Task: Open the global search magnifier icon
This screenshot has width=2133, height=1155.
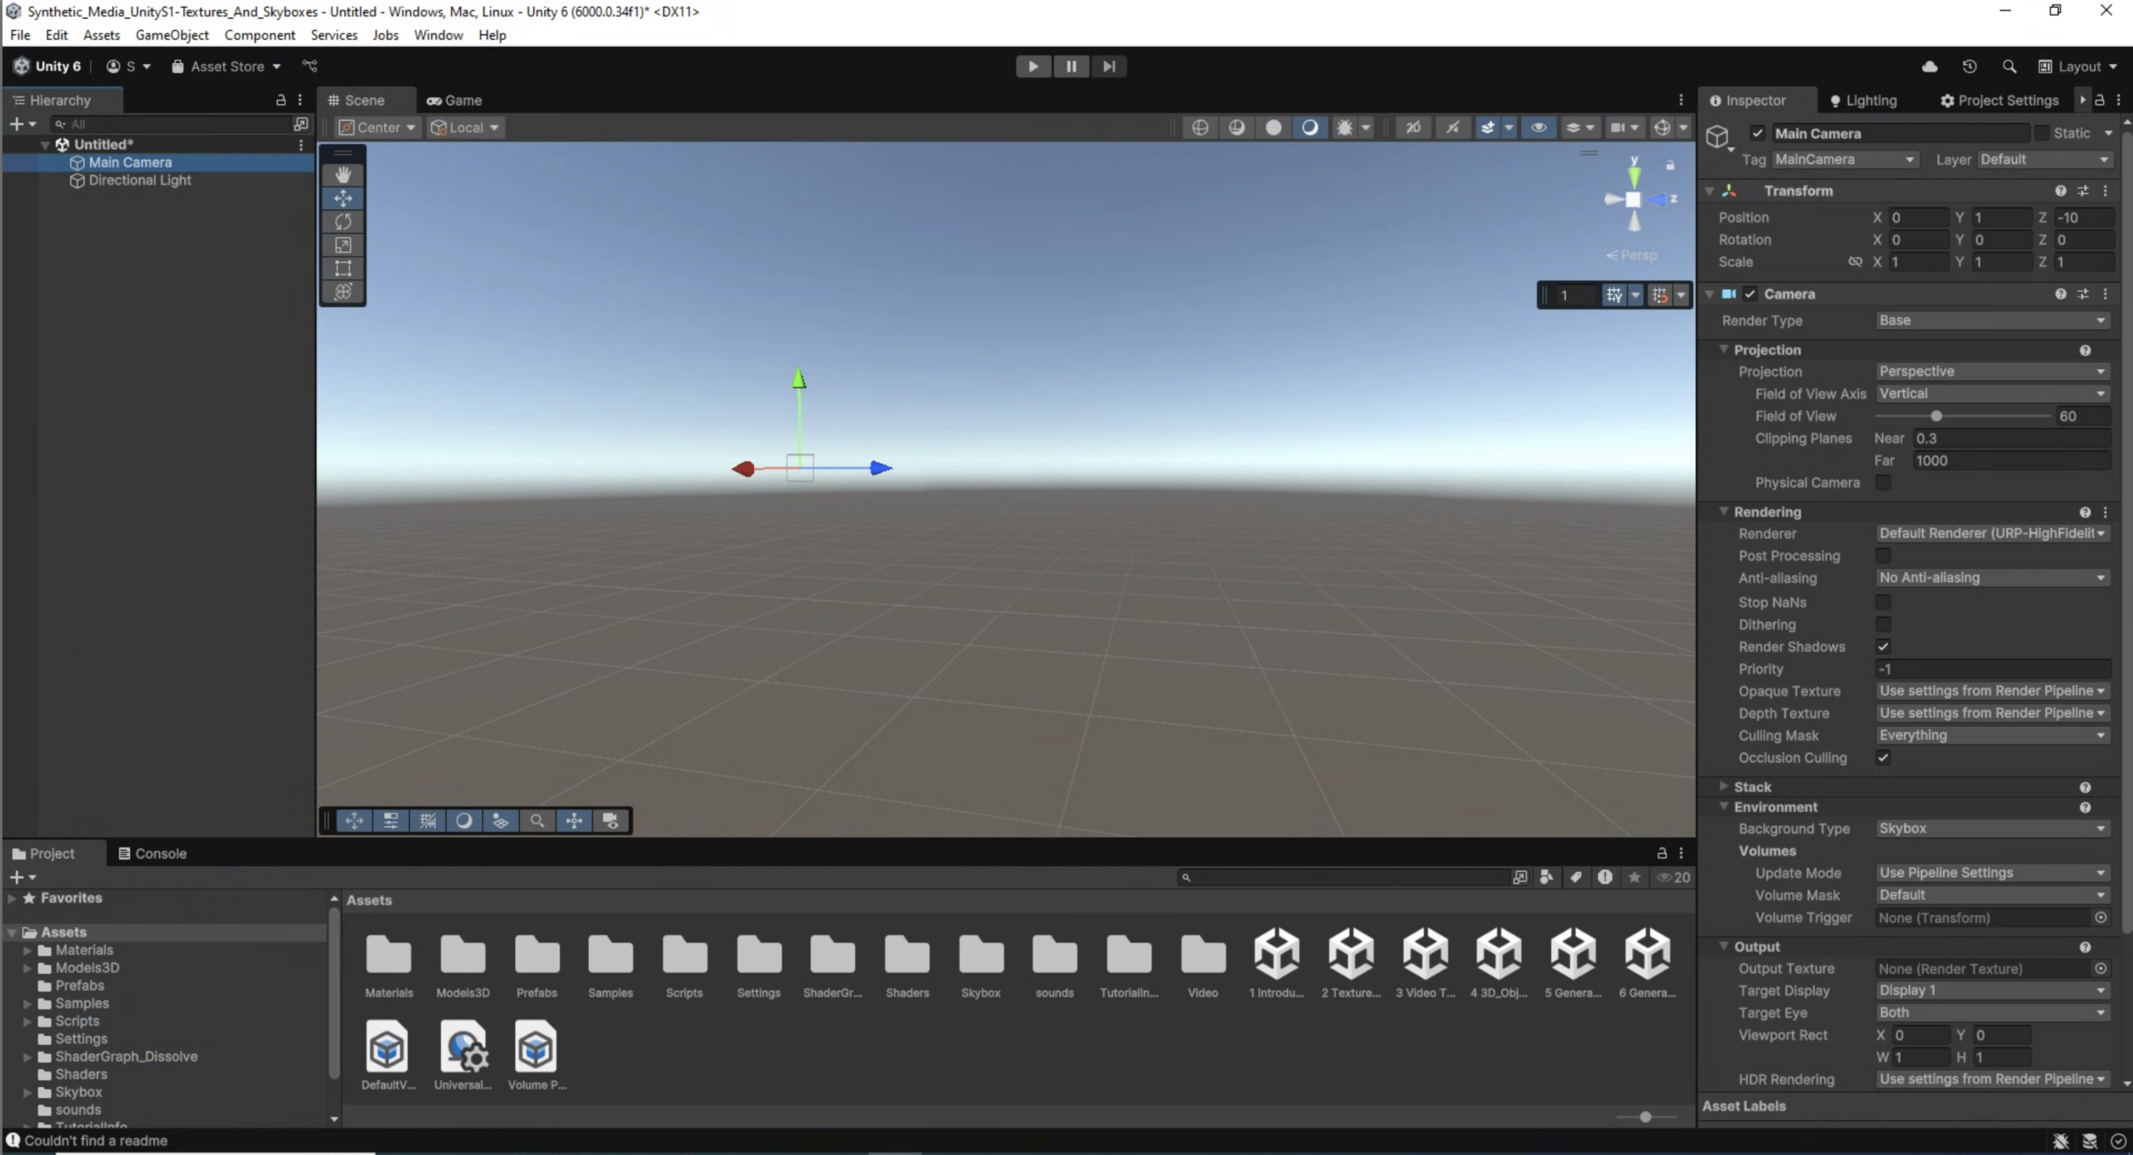Action: point(2009,67)
